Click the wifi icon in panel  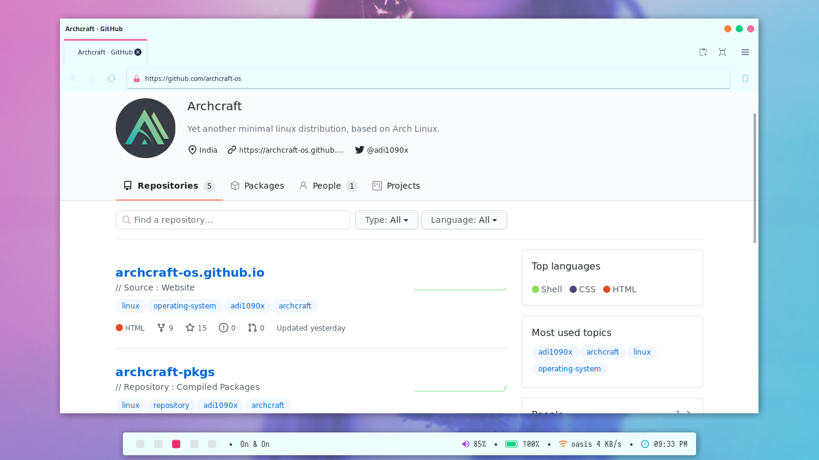[x=563, y=444]
